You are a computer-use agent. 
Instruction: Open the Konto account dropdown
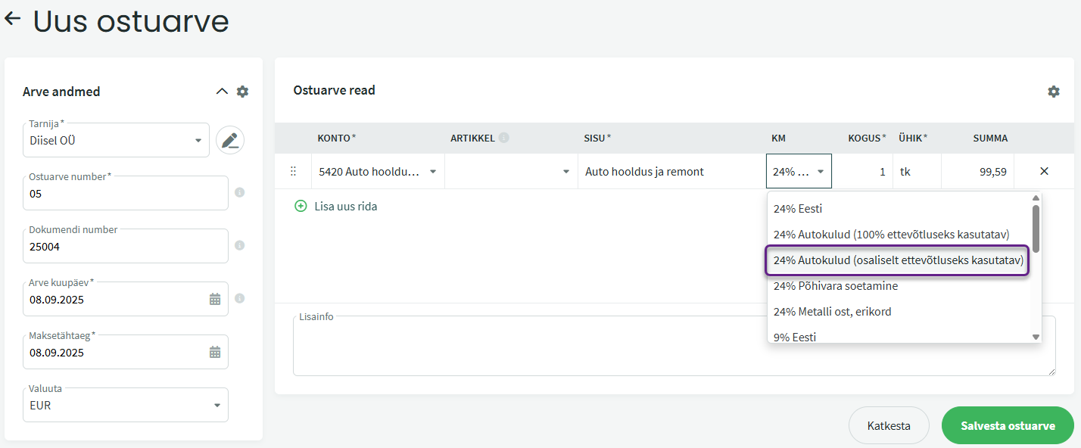[x=433, y=172]
